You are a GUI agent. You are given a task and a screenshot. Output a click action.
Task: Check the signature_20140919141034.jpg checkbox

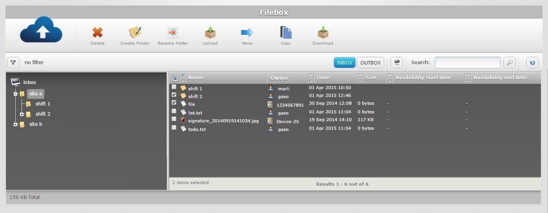pos(174,119)
